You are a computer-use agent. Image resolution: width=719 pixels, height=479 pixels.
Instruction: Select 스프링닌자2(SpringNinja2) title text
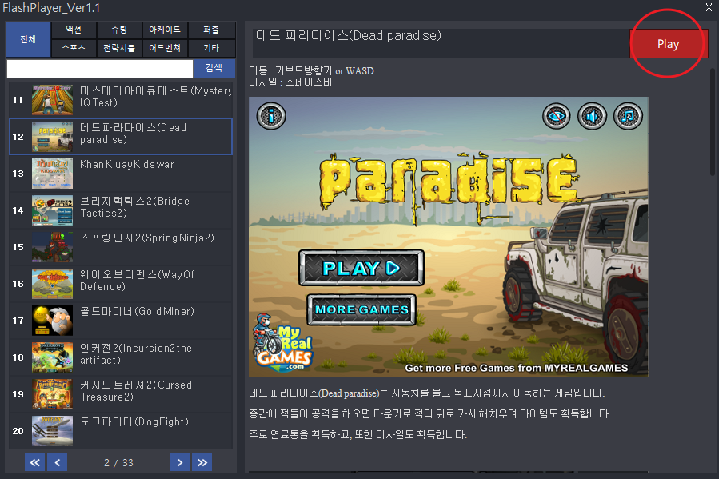click(147, 238)
